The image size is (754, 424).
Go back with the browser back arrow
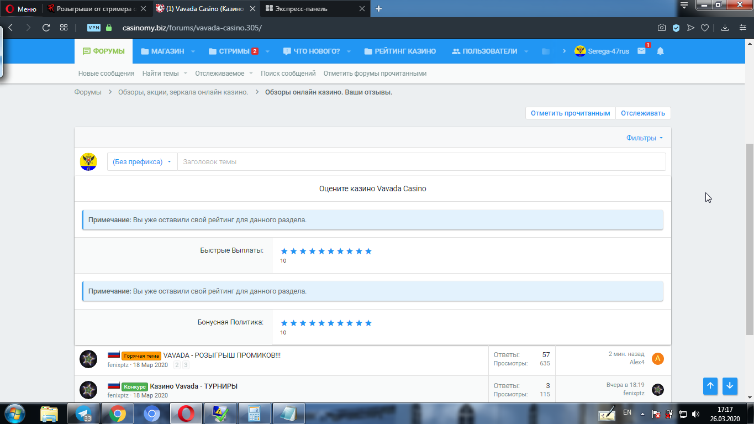tap(11, 28)
